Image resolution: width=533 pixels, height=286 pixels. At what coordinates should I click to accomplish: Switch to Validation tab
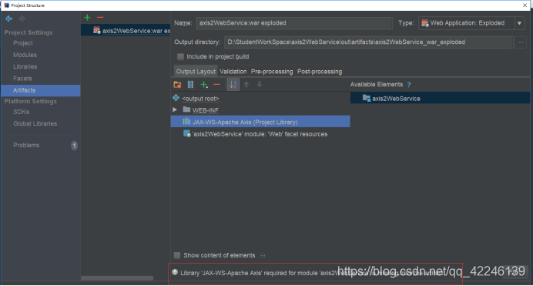(x=233, y=72)
